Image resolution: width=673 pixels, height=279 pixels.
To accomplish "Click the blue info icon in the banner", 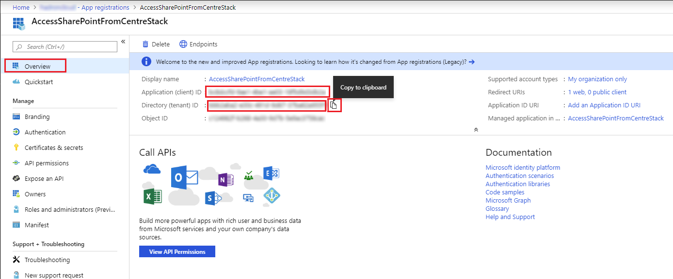I will point(146,61).
